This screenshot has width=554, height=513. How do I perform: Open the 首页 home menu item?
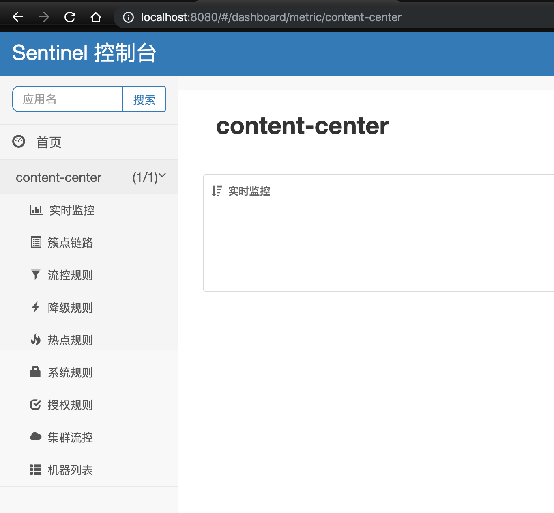[x=49, y=142]
